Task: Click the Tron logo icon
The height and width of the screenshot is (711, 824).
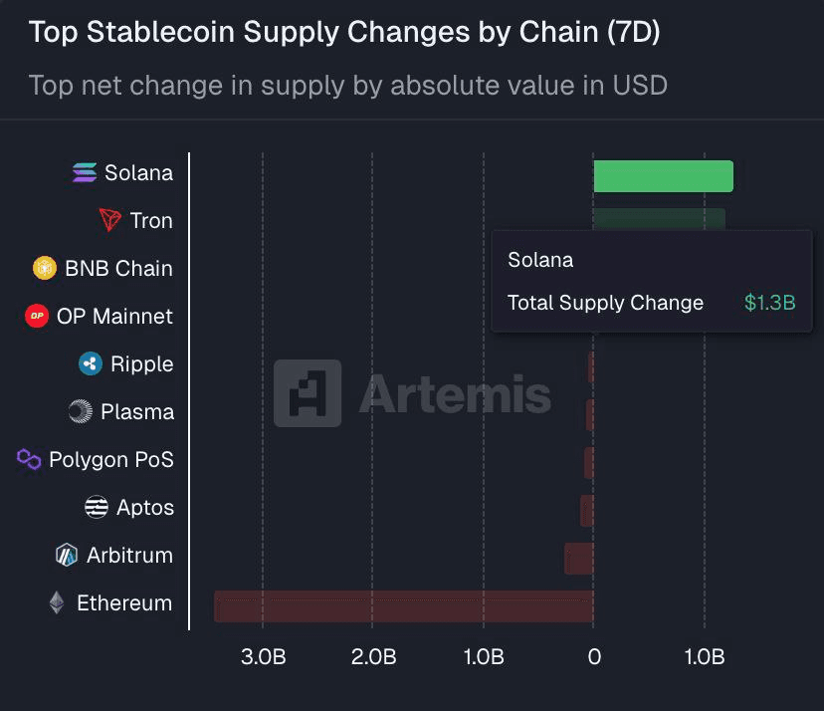Action: tap(110, 220)
